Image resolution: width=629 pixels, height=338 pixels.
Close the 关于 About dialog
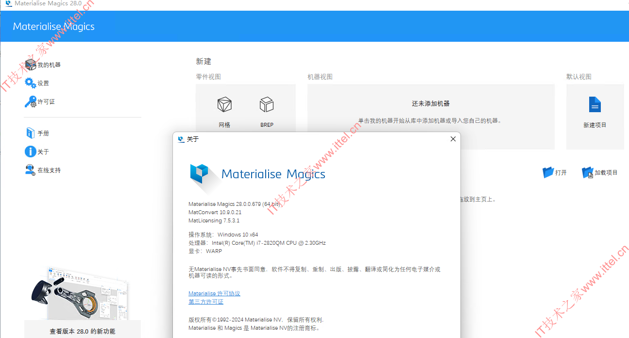click(x=453, y=139)
